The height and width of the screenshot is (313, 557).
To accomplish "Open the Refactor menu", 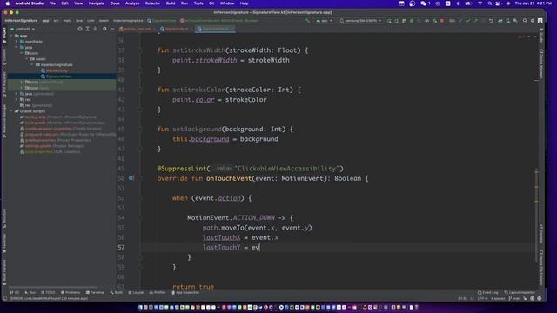I will pos(152,3).
